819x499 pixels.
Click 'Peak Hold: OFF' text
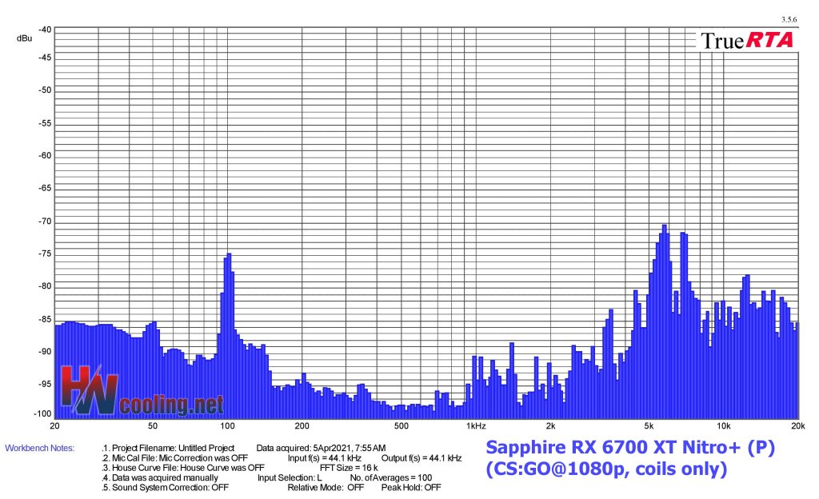(x=411, y=488)
